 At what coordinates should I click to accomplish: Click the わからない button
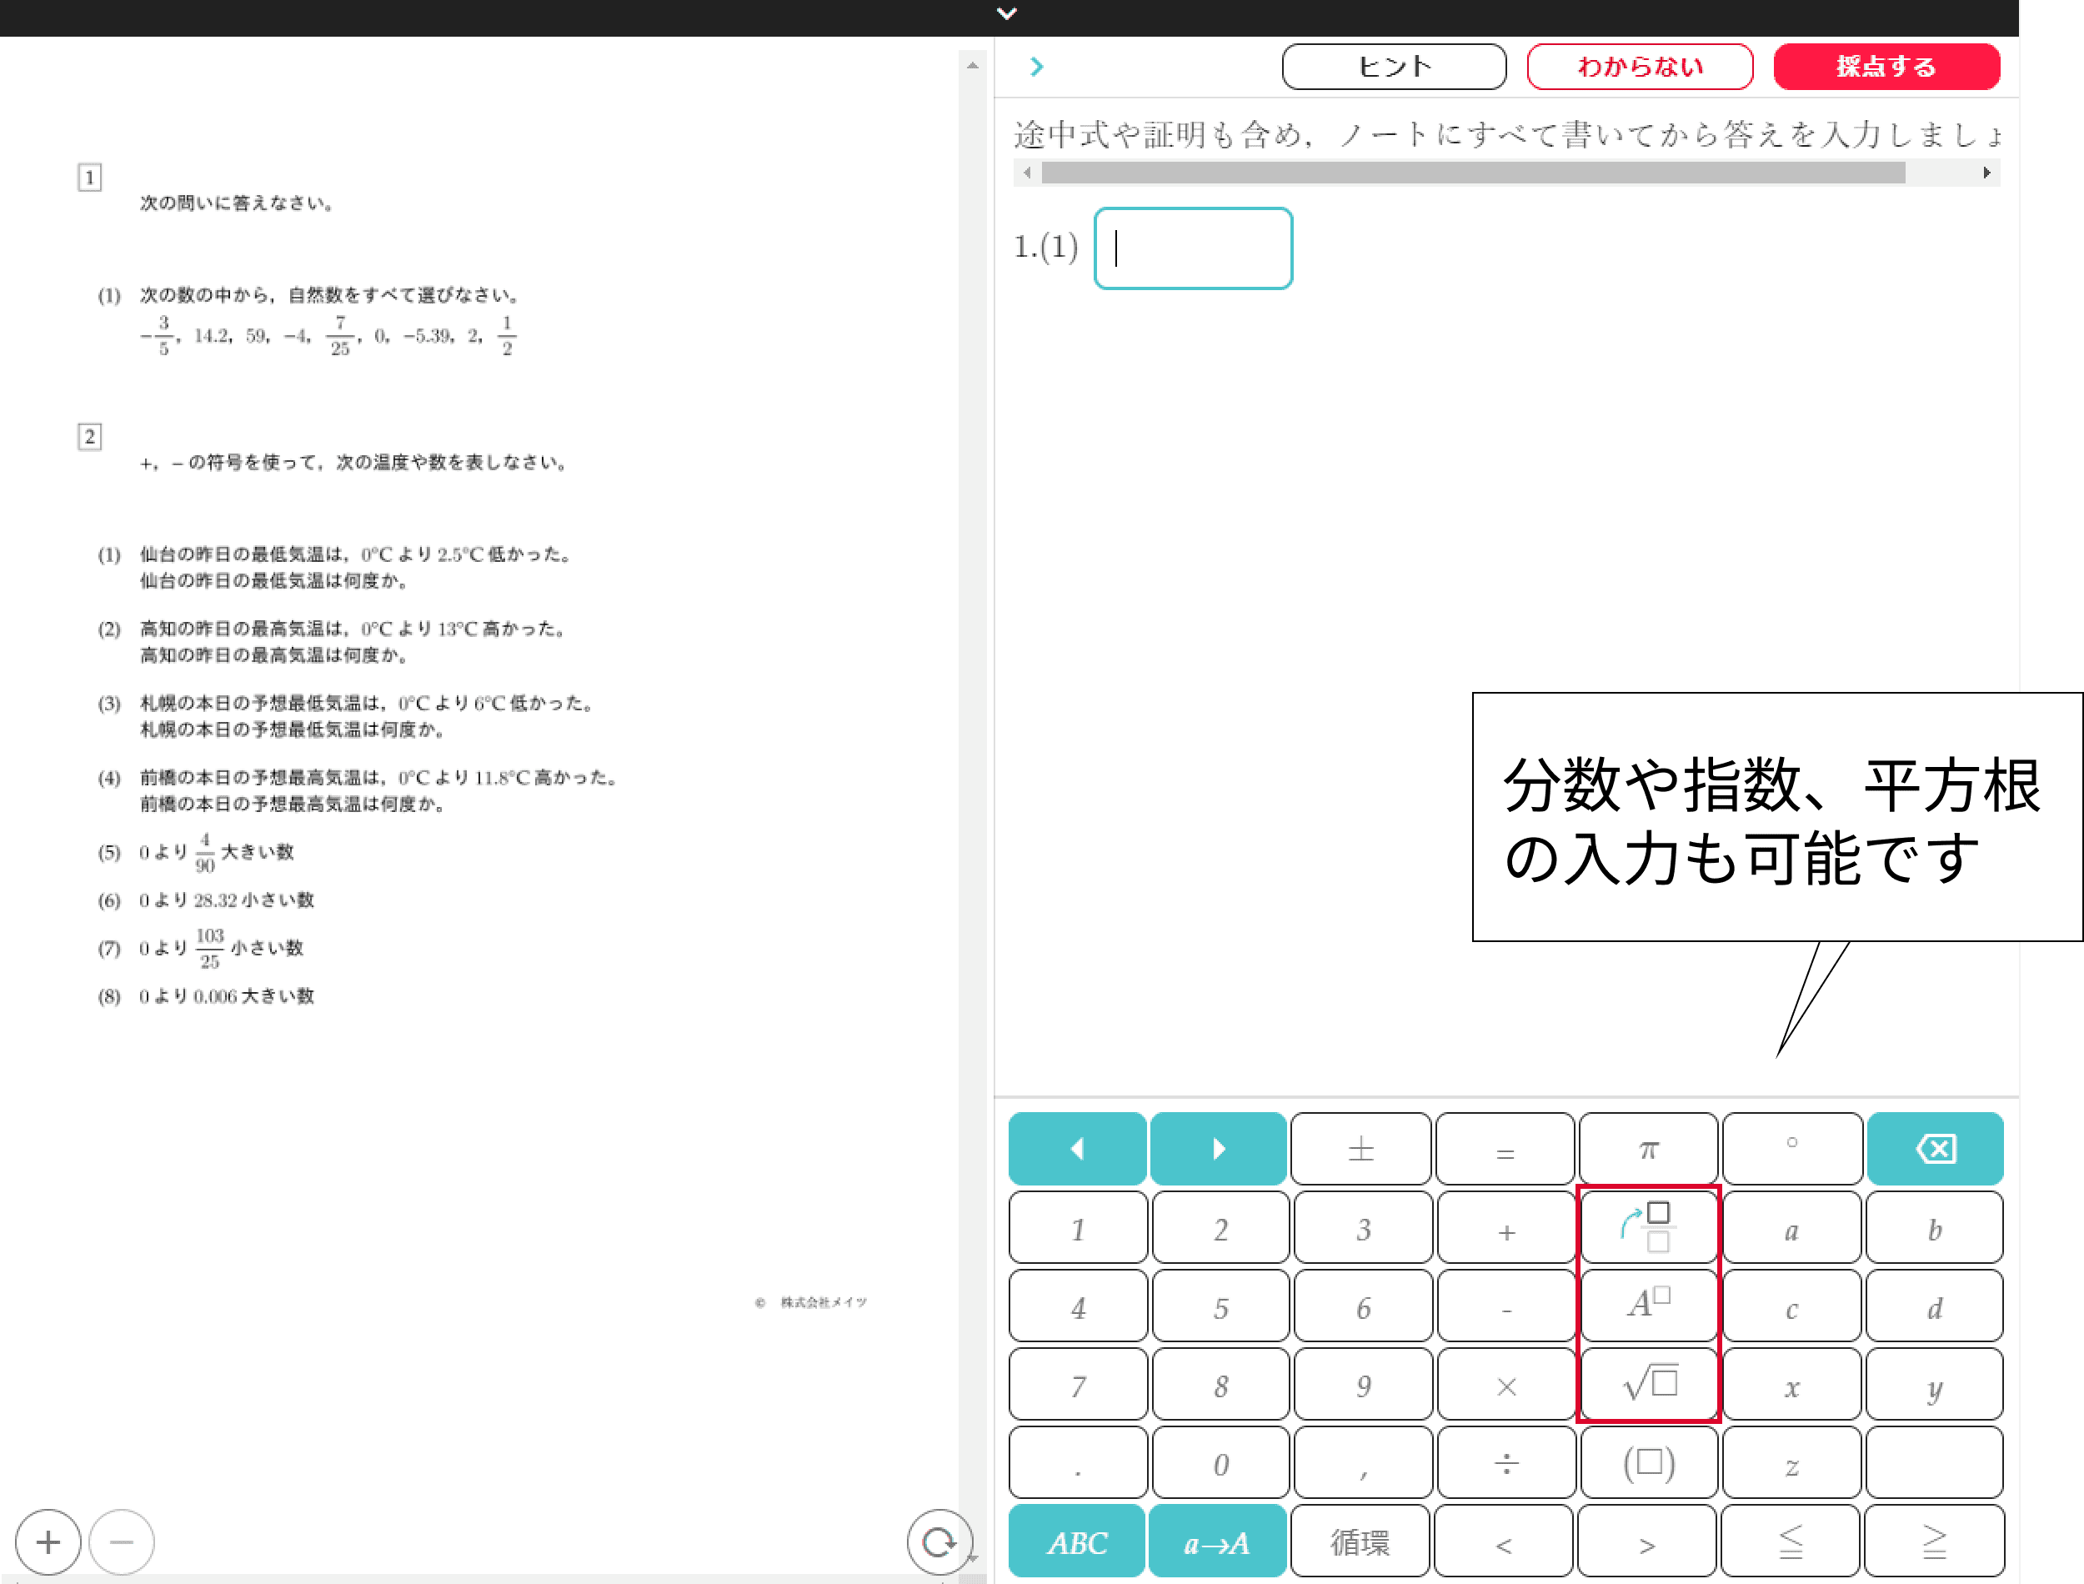(x=1639, y=66)
